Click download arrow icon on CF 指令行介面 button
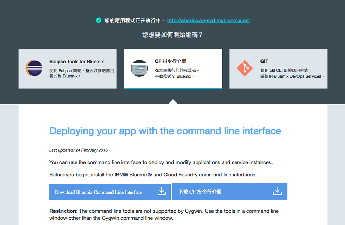Image resolution: width=345 pixels, height=225 pixels. (x=277, y=191)
